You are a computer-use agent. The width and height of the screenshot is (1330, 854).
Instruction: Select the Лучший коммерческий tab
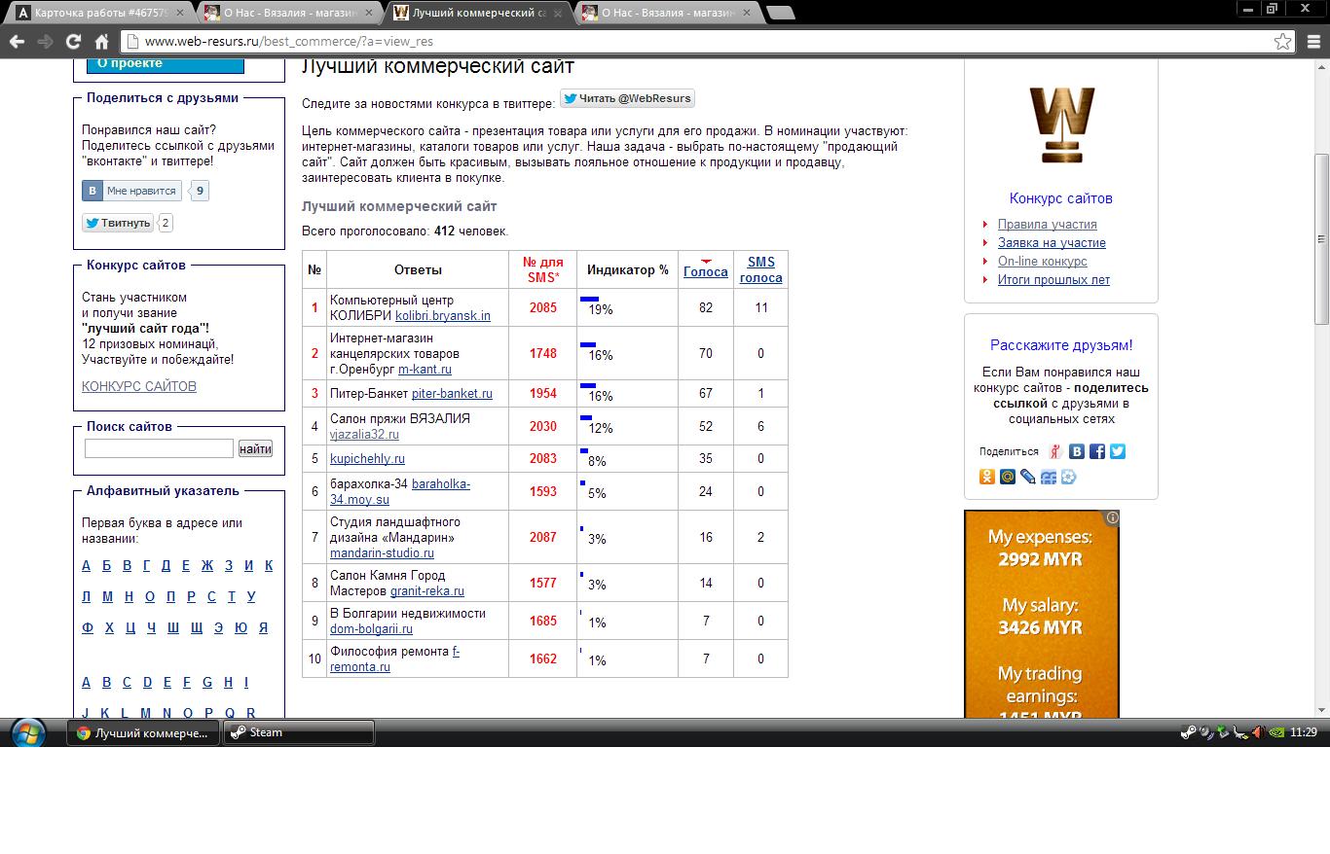coord(479,13)
